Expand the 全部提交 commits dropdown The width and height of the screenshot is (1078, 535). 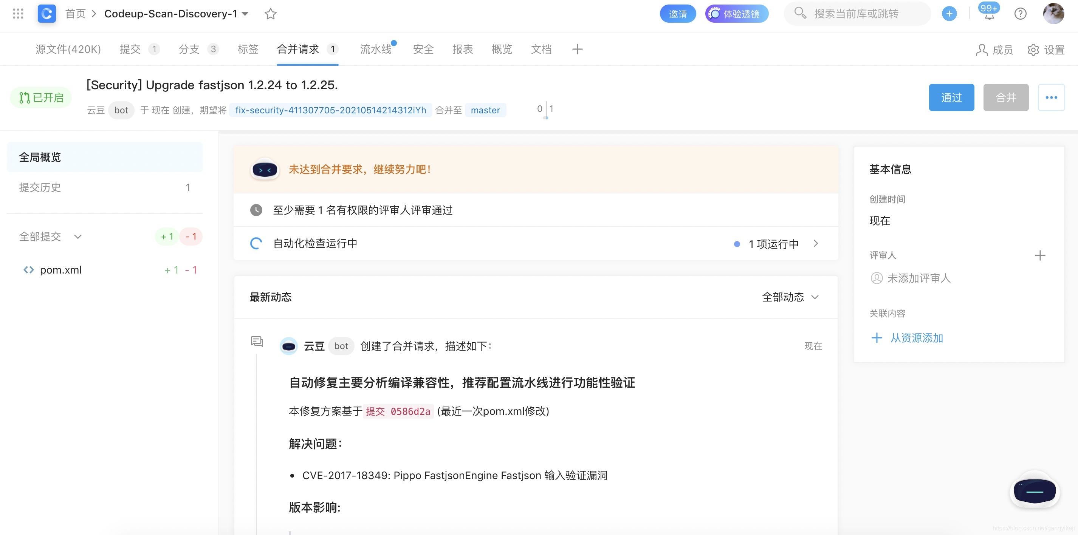pyautogui.click(x=78, y=237)
